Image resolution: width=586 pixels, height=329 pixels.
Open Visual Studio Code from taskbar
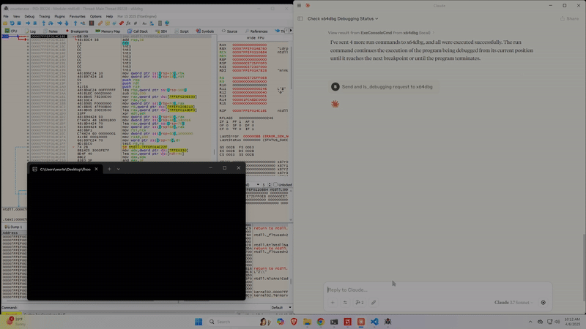(374, 322)
